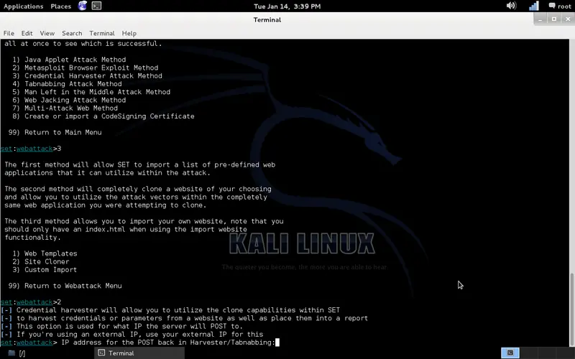Click the network signal icon
This screenshot has height=359, width=575.
tap(534, 6)
